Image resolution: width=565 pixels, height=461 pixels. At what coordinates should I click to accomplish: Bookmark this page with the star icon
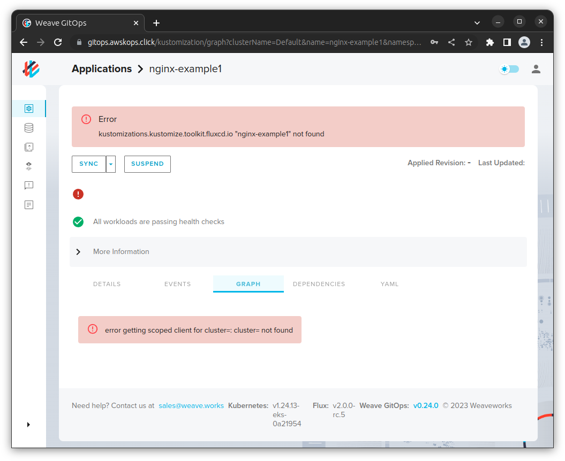pyautogui.click(x=469, y=42)
